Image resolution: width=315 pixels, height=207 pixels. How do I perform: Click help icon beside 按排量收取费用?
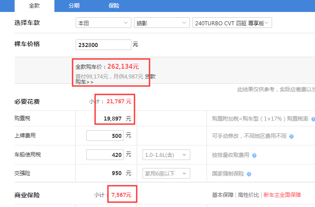pos(254,156)
